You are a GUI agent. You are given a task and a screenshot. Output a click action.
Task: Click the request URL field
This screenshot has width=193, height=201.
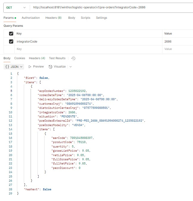pyautogui.click(x=110, y=7)
